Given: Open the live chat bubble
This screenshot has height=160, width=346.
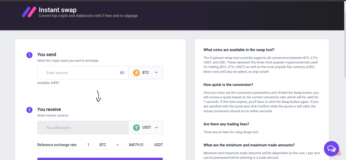Looking at the screenshot, I should (x=331, y=148).
